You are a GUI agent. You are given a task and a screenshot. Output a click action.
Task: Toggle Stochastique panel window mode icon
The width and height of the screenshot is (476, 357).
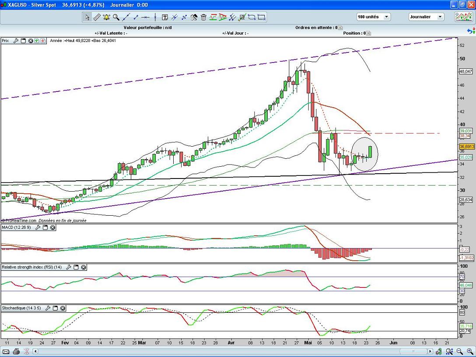[55, 308]
